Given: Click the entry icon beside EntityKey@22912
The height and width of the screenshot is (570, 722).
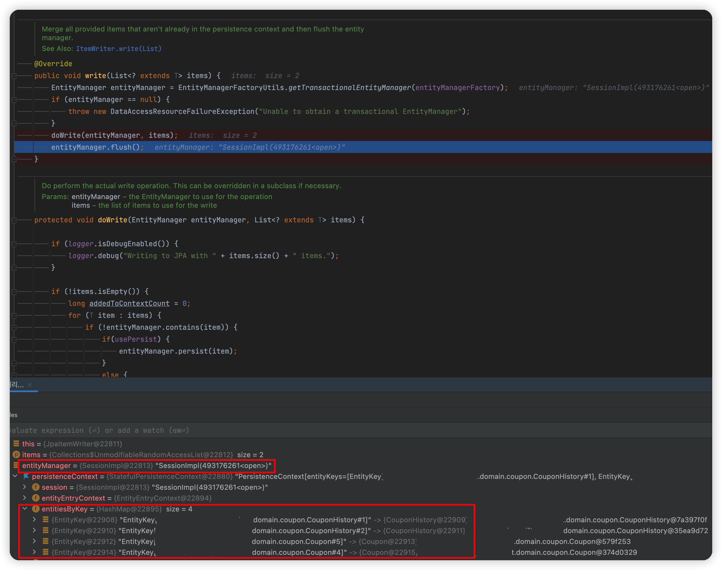Looking at the screenshot, I should (46, 541).
